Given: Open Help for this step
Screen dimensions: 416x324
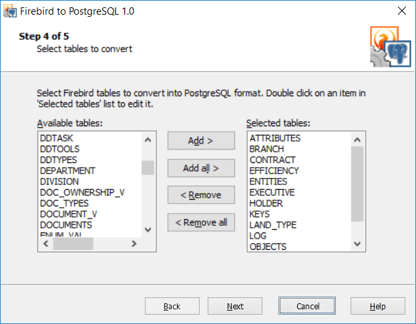Looking at the screenshot, I should tap(378, 306).
